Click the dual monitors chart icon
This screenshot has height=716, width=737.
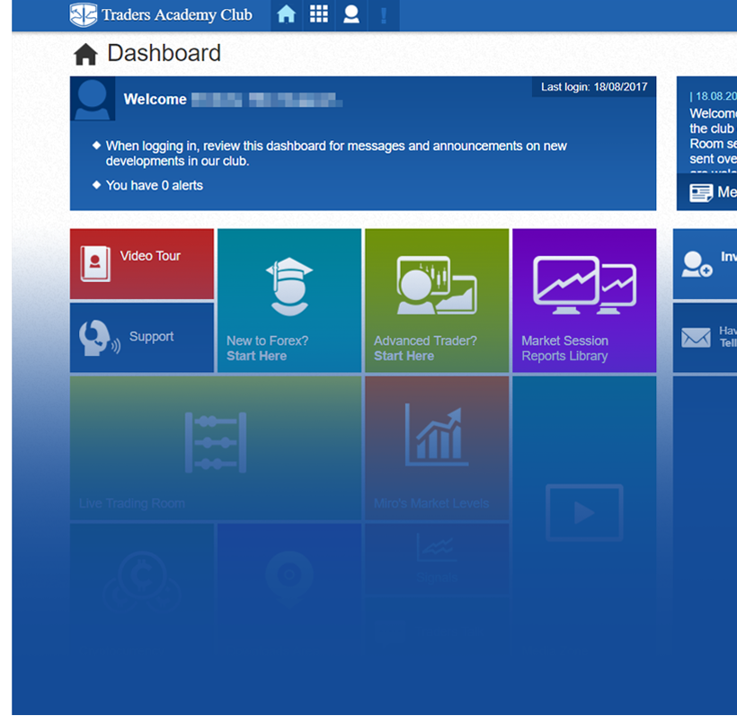[585, 285]
